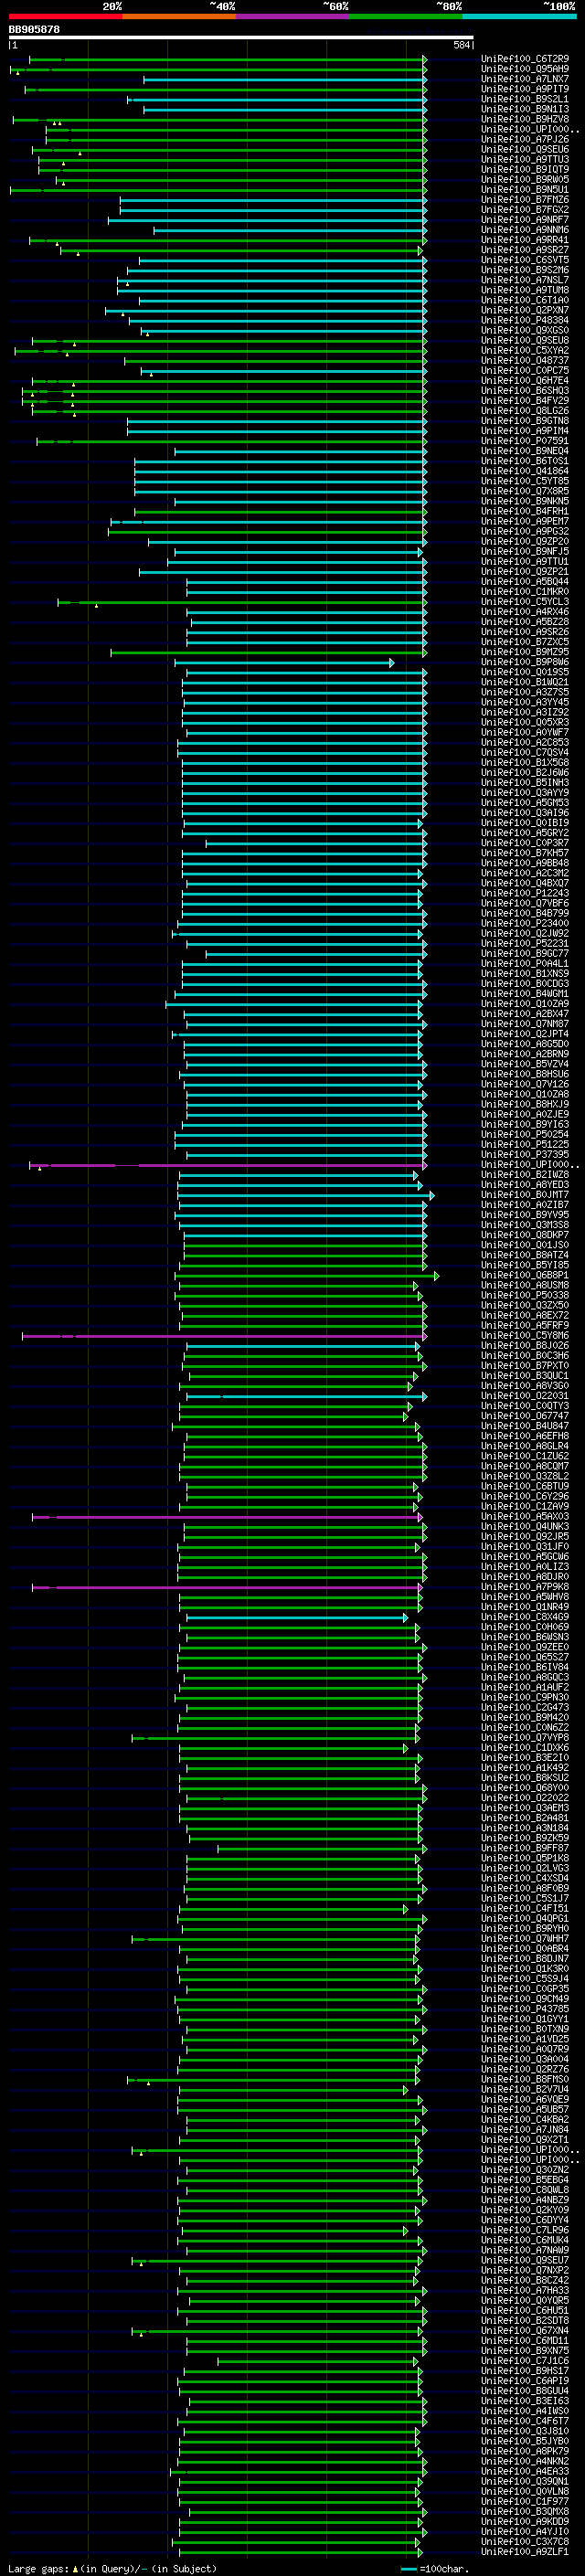This screenshot has height=2576, width=585.
Task: Select label UniRef100_B0JMT7
Action: coord(525,1195)
